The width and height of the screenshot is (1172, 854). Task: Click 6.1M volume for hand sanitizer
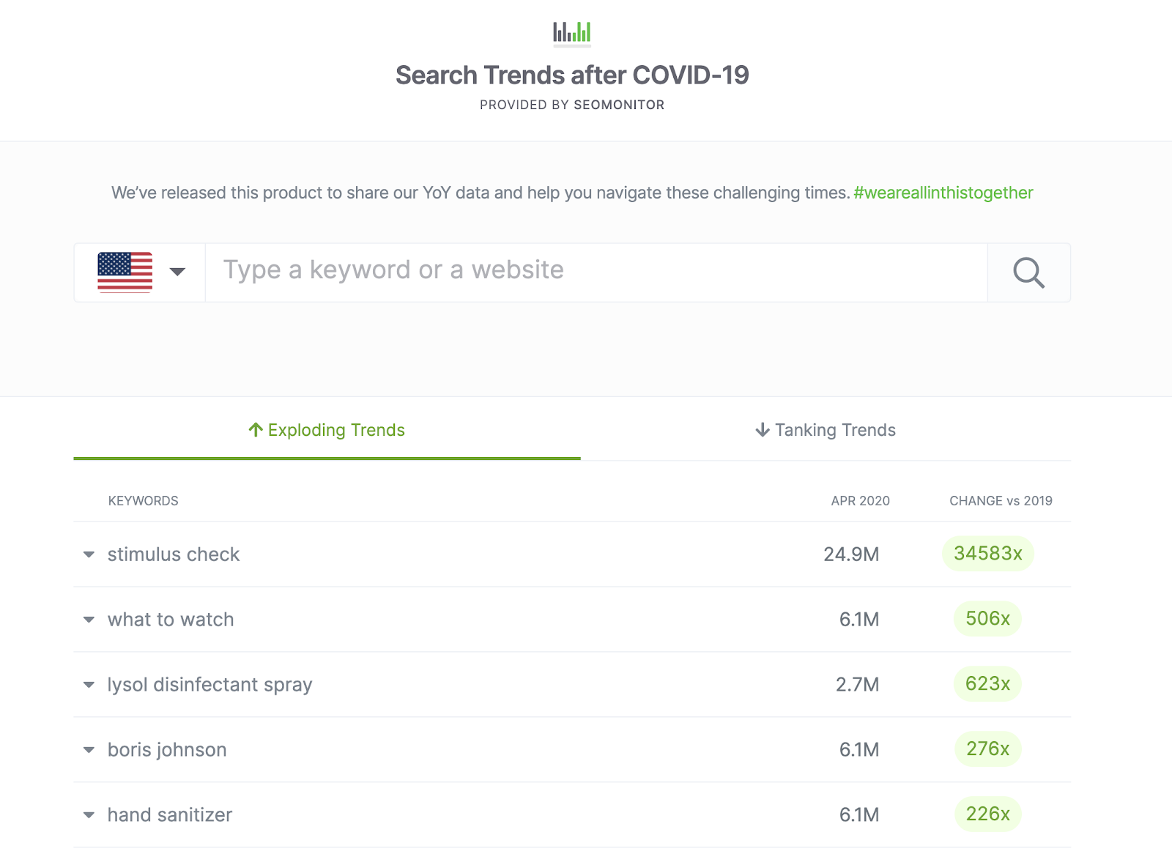click(x=859, y=814)
